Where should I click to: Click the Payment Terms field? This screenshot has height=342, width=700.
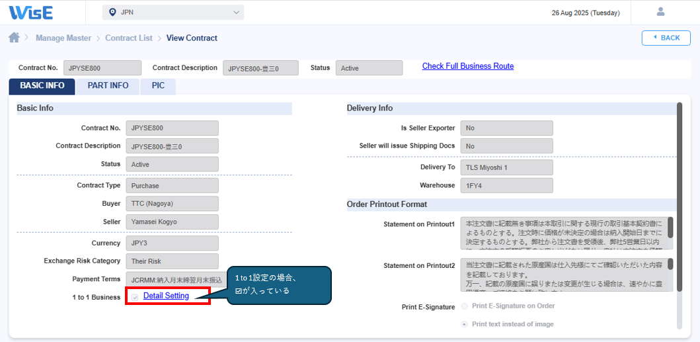point(172,279)
